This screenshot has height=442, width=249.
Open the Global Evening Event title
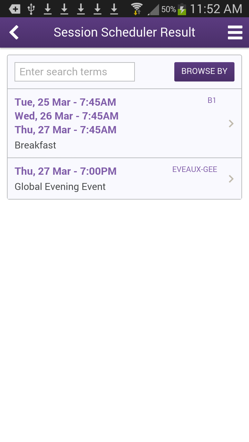point(60,187)
